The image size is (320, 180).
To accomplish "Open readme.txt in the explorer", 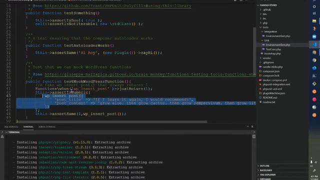I will [268, 102].
